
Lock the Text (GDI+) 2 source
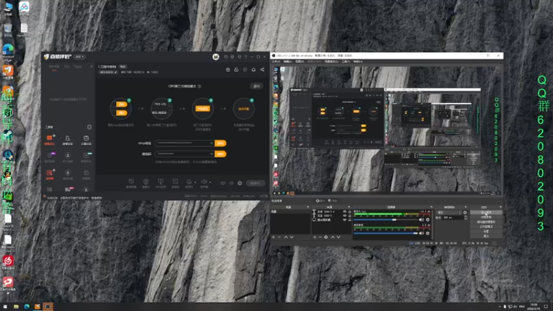(x=350, y=211)
